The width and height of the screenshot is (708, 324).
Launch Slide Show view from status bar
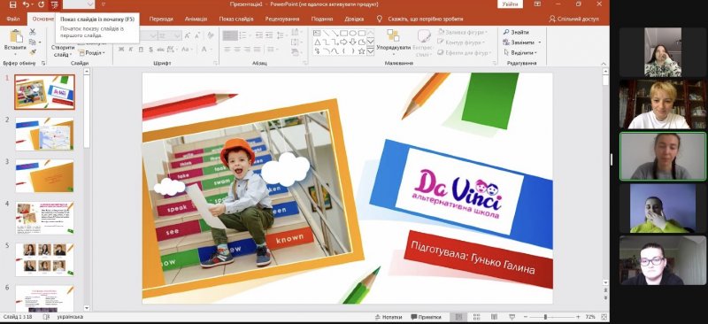(x=512, y=317)
